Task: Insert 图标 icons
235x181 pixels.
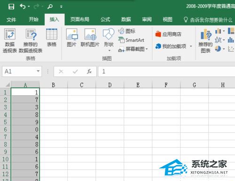Action: (126, 31)
